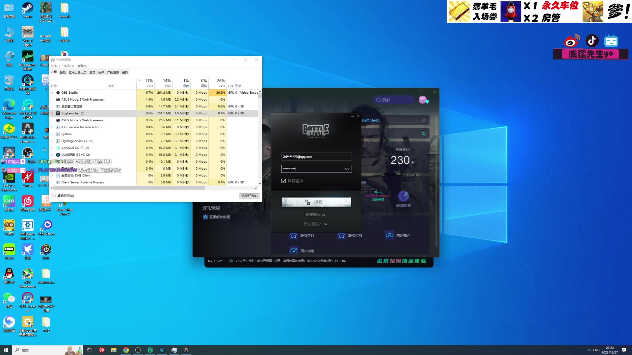Open File Explorer from the taskbar
This screenshot has height=355, width=632.
click(x=114, y=350)
